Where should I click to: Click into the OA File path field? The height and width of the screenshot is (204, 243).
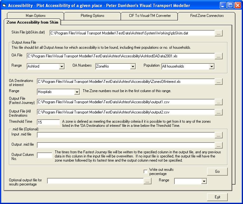click(121, 56)
